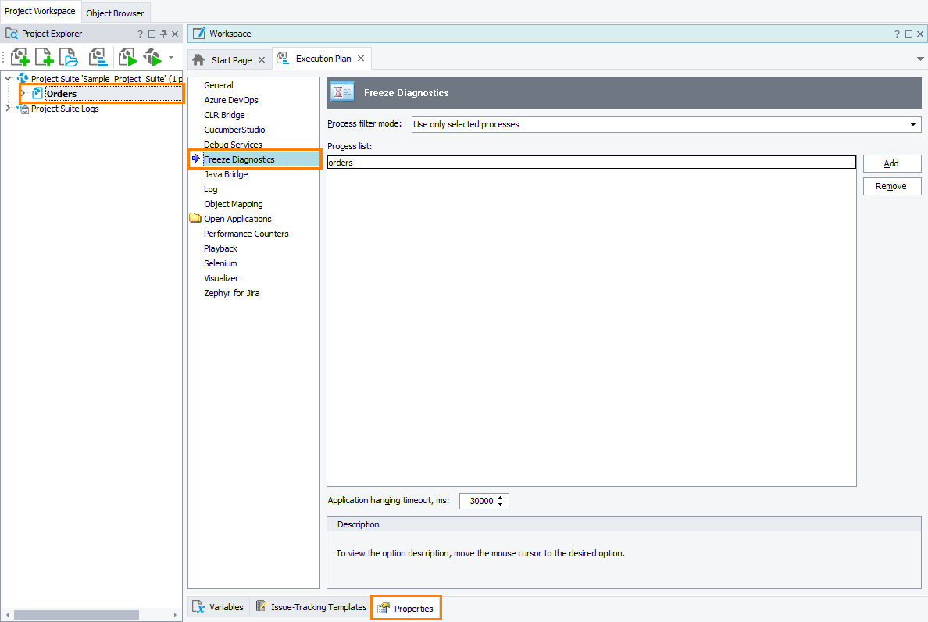Pin the Project Explorer panel

[163, 34]
